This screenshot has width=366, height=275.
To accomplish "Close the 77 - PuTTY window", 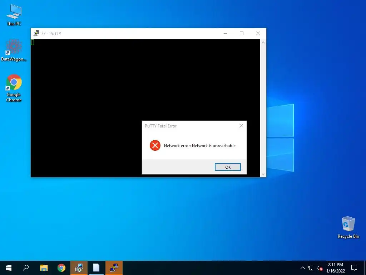I will point(258,33).
